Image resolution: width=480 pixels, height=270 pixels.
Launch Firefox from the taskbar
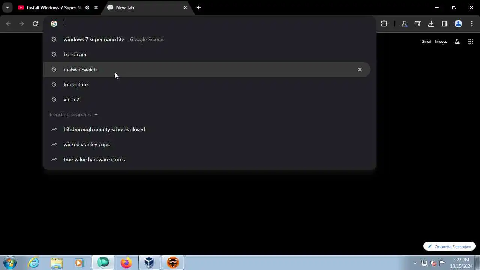tap(126, 262)
